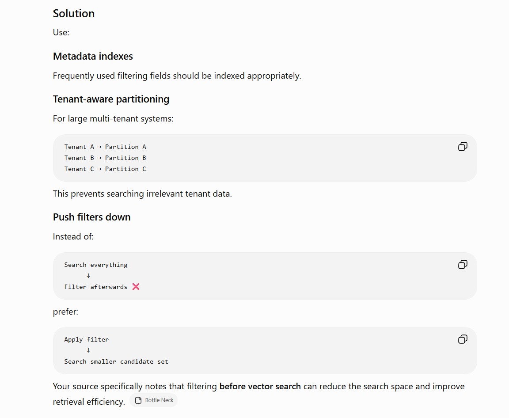Click the Search smaller candidate set line
The height and width of the screenshot is (418, 509).
point(116,361)
